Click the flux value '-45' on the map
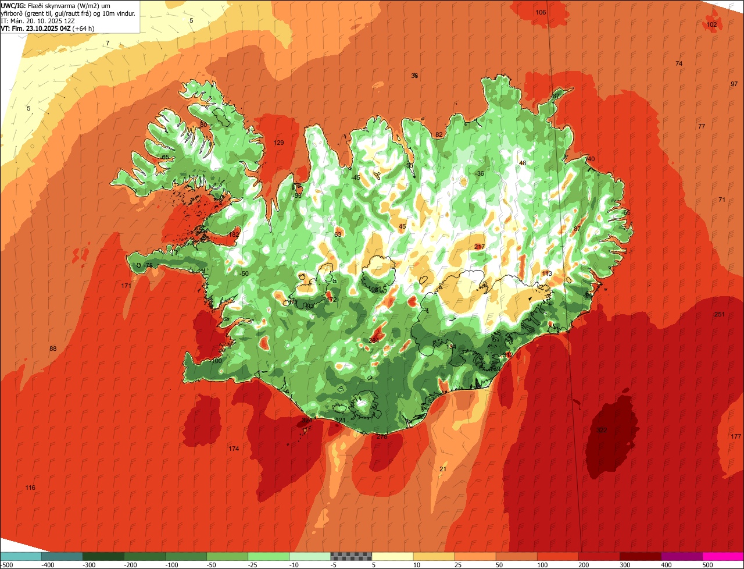Image resolution: width=744 pixels, height=569 pixels. (x=356, y=177)
